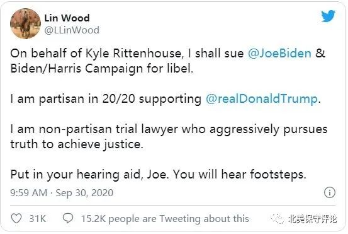Open the tweet info circle icon

tap(330, 192)
